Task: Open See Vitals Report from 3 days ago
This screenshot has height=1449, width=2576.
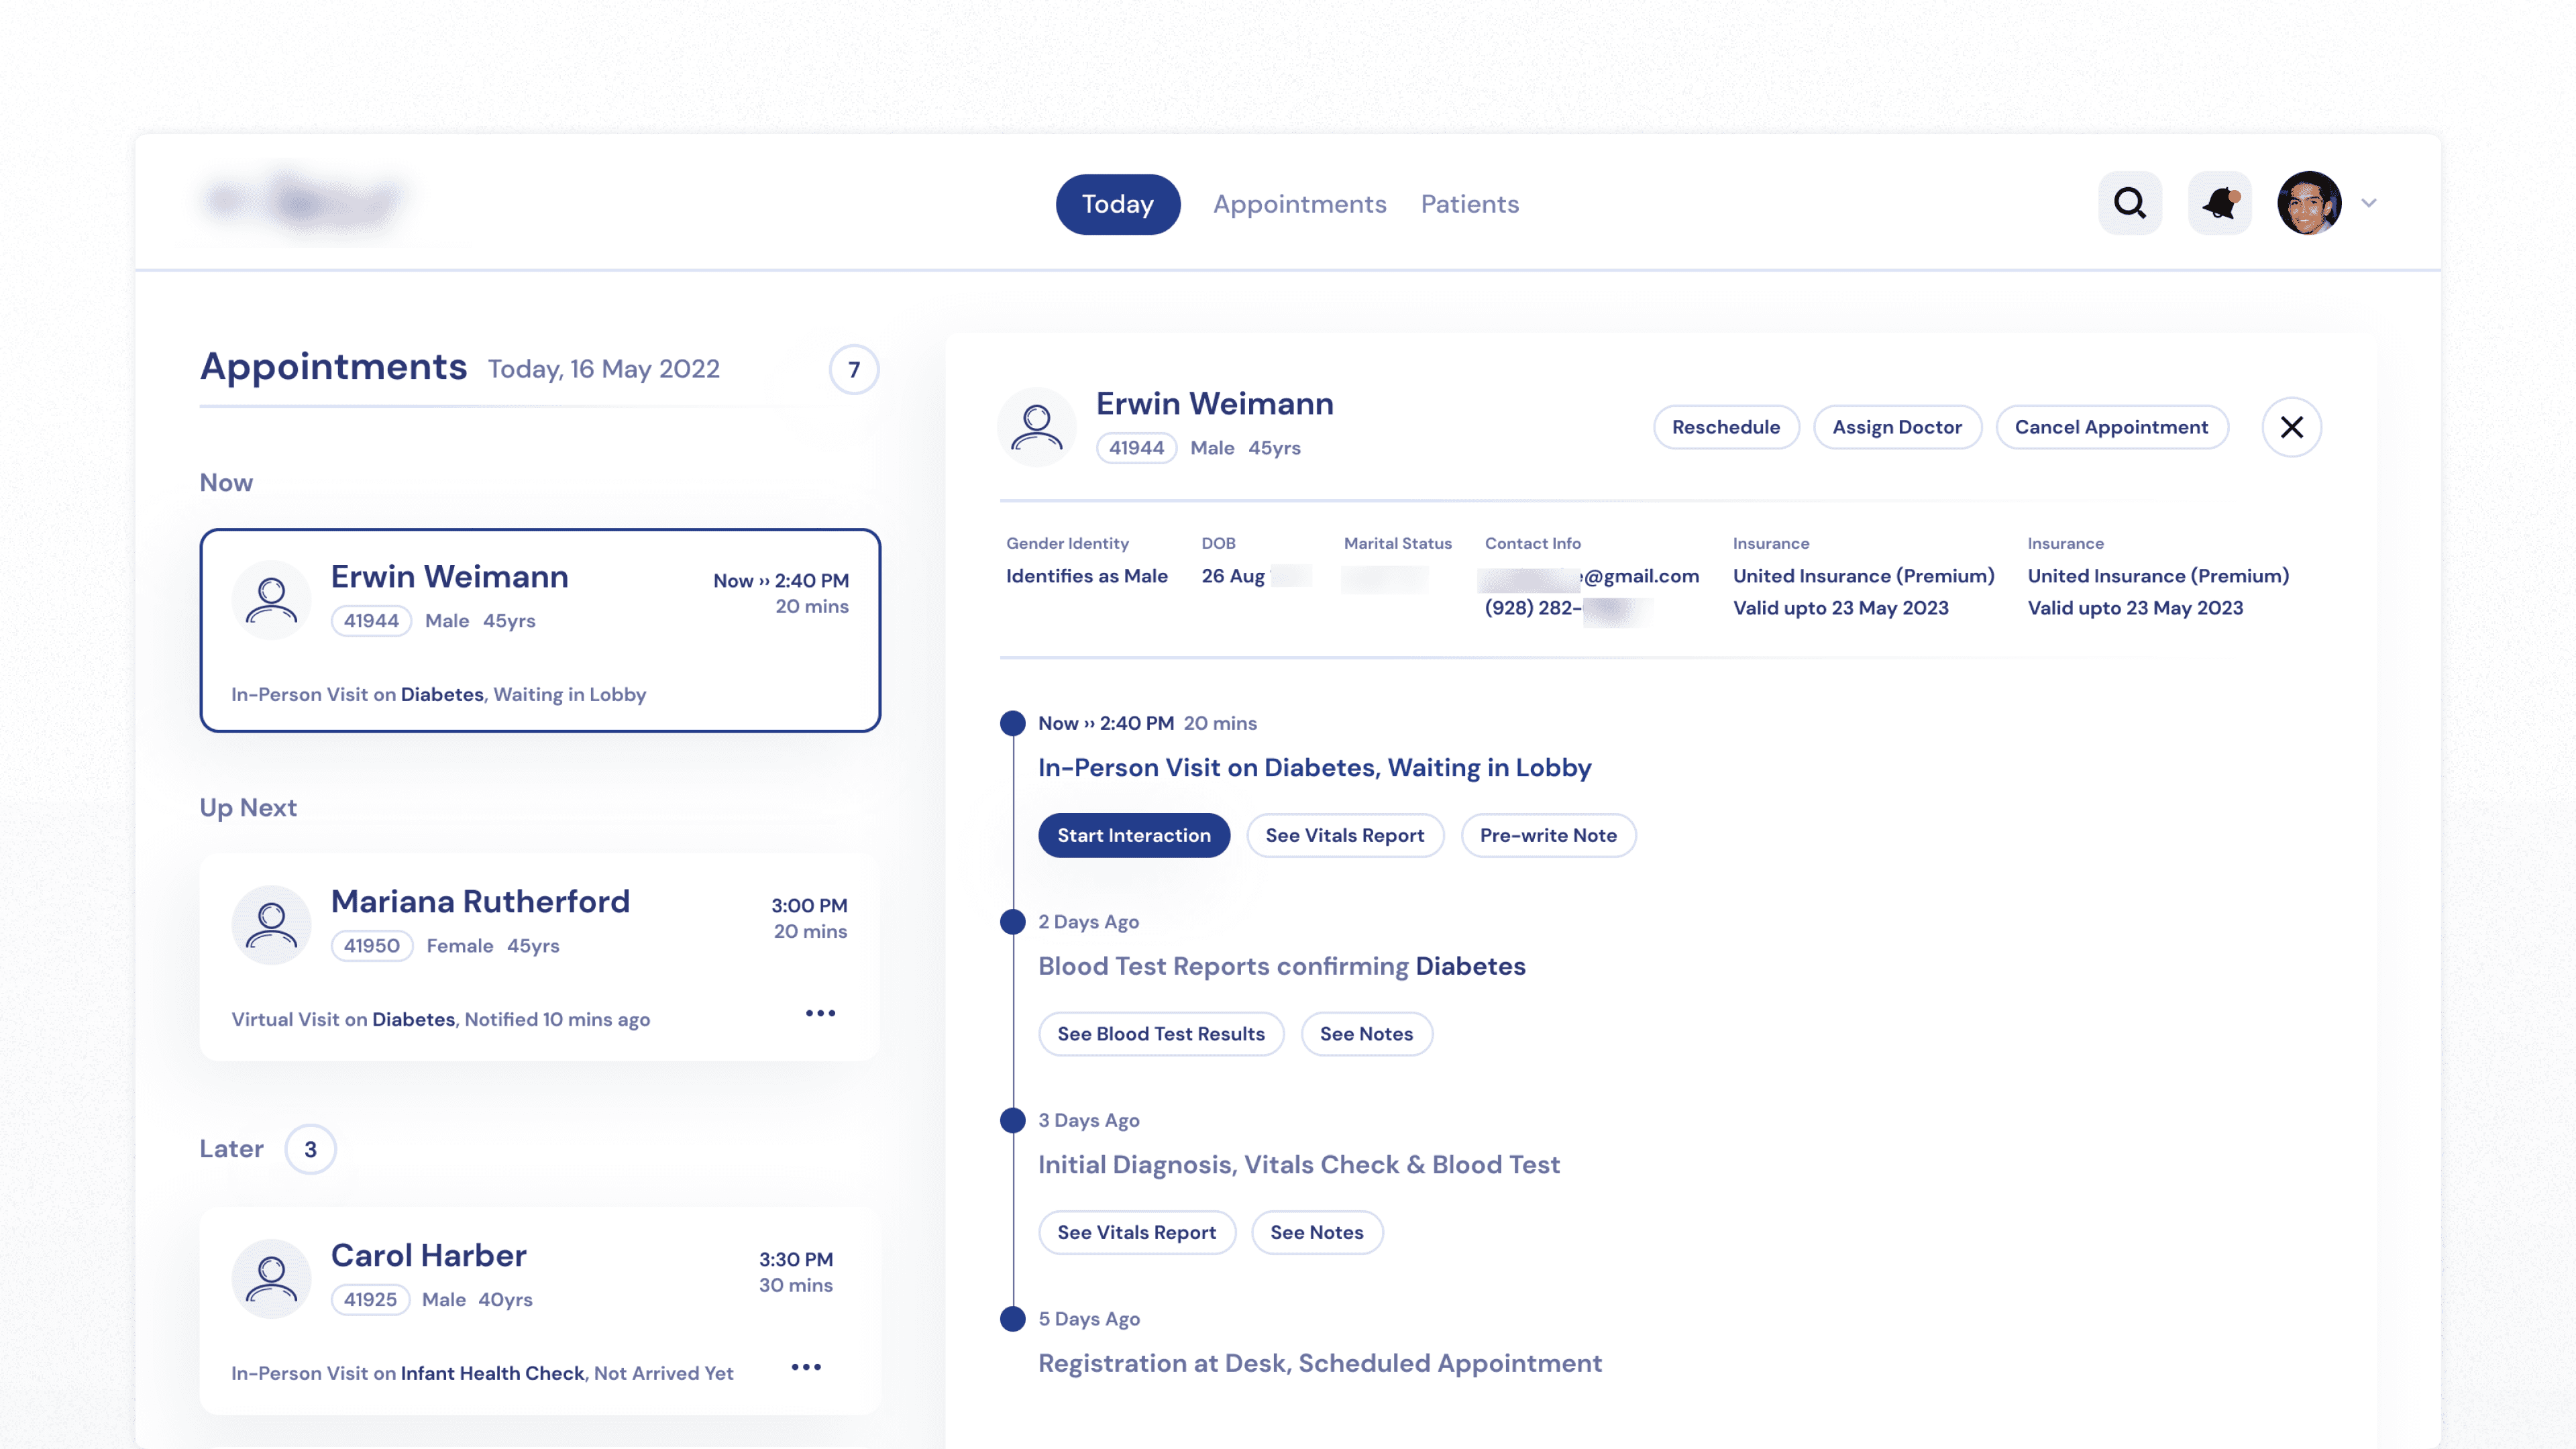Action: point(1137,1232)
